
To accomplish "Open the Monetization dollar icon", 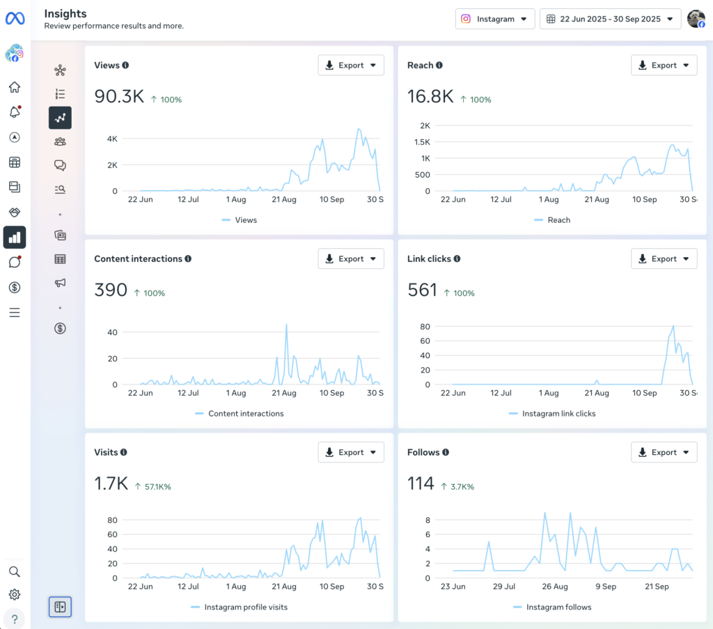I will (x=15, y=287).
